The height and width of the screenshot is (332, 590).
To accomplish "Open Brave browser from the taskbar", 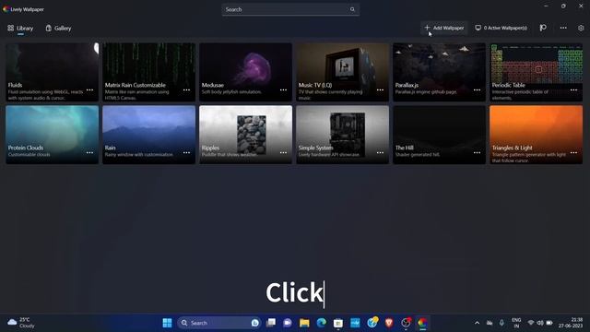I will (x=389, y=323).
